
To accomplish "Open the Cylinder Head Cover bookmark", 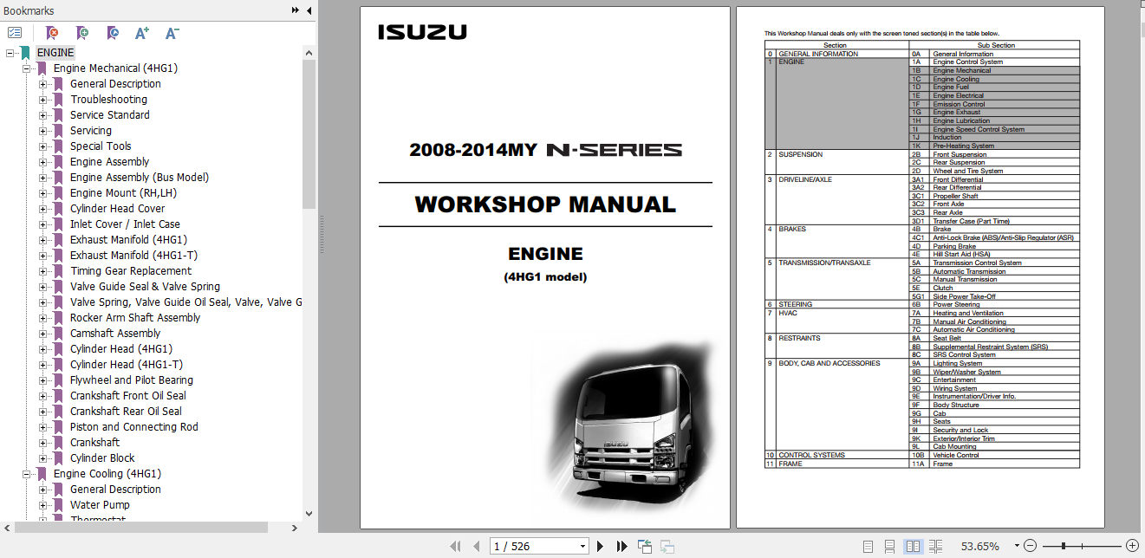I will click(x=117, y=209).
